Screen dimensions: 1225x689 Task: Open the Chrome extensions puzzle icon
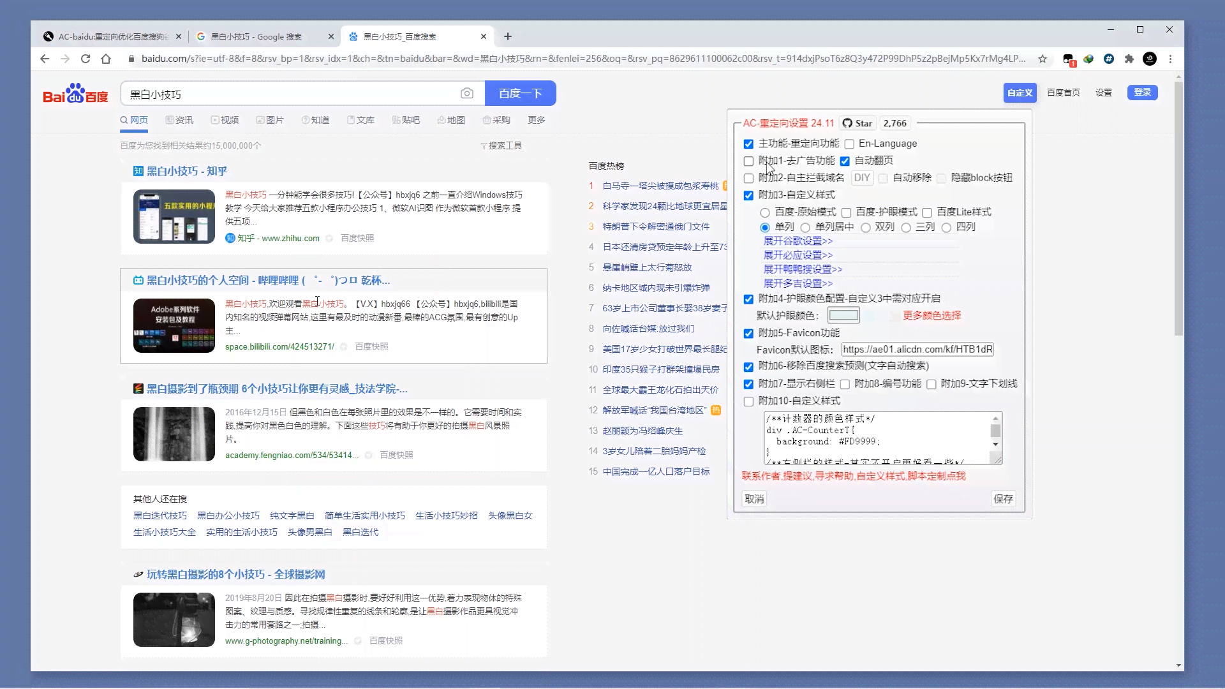(1129, 59)
